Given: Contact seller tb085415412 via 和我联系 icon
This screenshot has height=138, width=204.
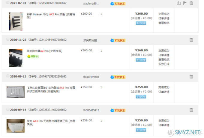Looking at the screenshot, I should click(x=118, y=111).
